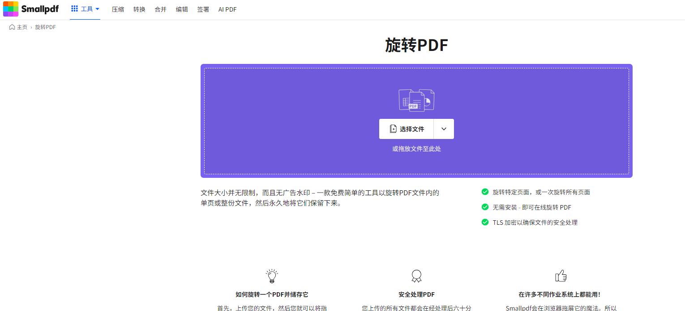
Task: Click green checkmark beside TLS 加密
Action: pyautogui.click(x=485, y=222)
